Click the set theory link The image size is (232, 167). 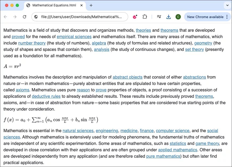pos(194,49)
